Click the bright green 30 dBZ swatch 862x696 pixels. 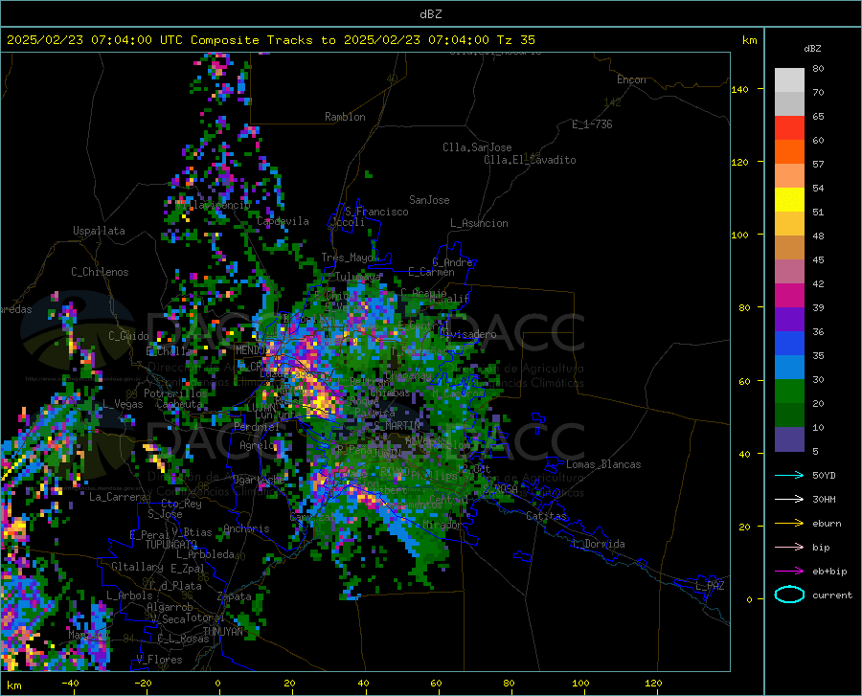[789, 392]
